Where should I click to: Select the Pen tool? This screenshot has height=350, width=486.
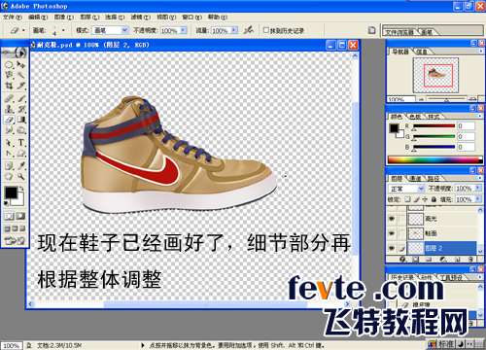[x=9, y=154]
